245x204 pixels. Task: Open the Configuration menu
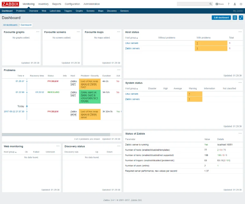click(x=72, y=4)
